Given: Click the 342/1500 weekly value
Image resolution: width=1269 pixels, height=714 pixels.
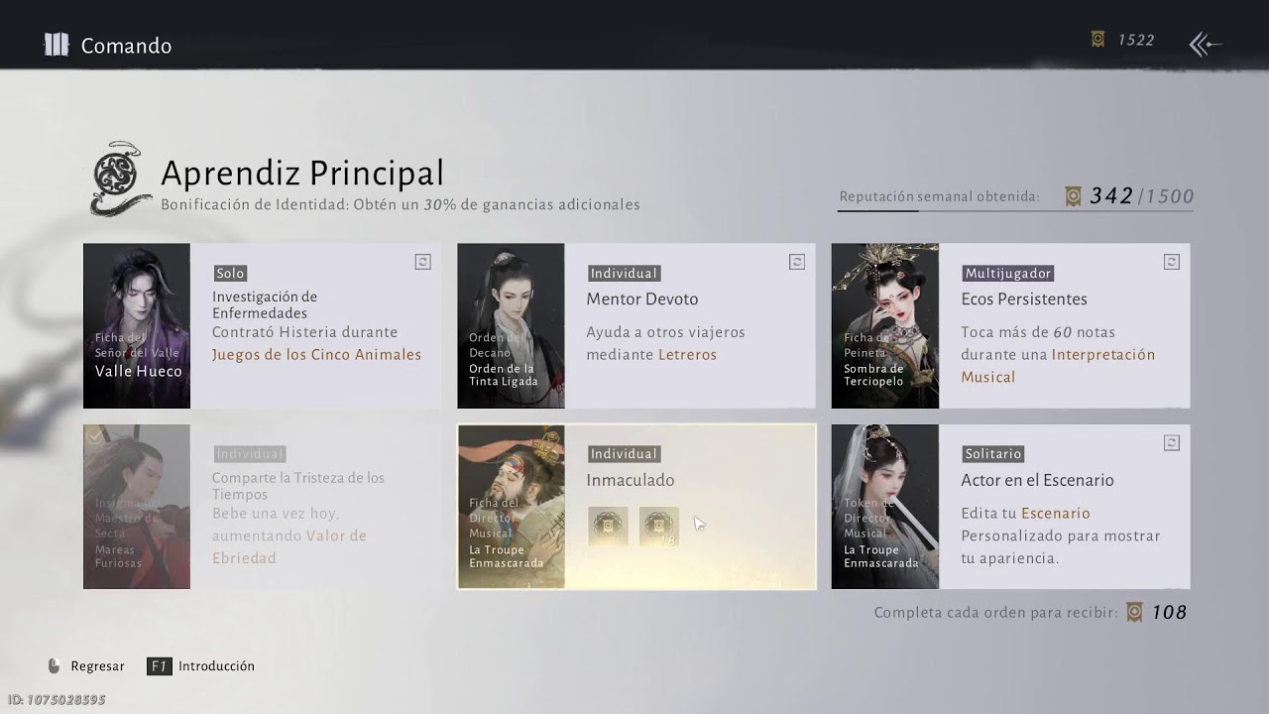Looking at the screenshot, I should [x=1141, y=196].
